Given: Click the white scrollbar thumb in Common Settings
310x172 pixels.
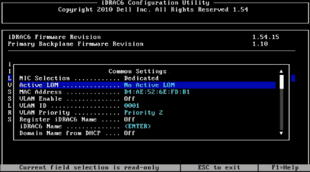Looking at the screenshot, I should tap(282, 82).
